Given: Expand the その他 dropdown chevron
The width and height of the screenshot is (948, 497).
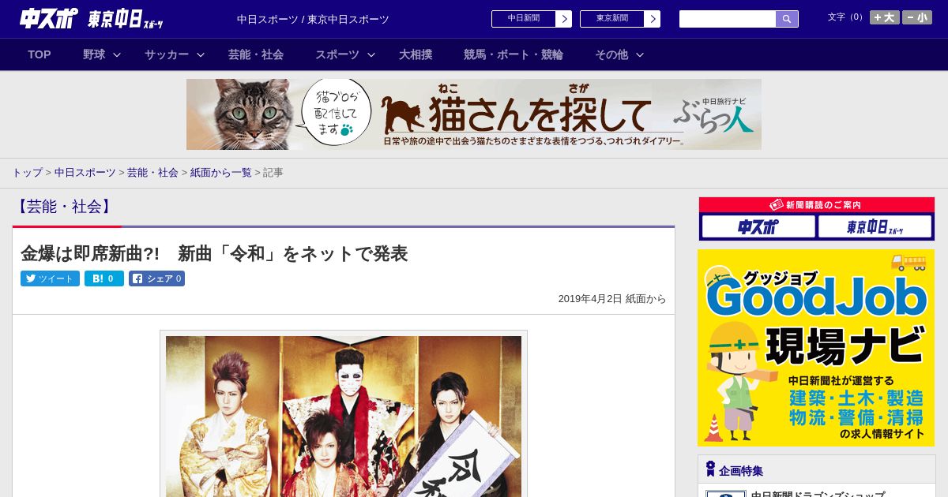Looking at the screenshot, I should 640,54.
